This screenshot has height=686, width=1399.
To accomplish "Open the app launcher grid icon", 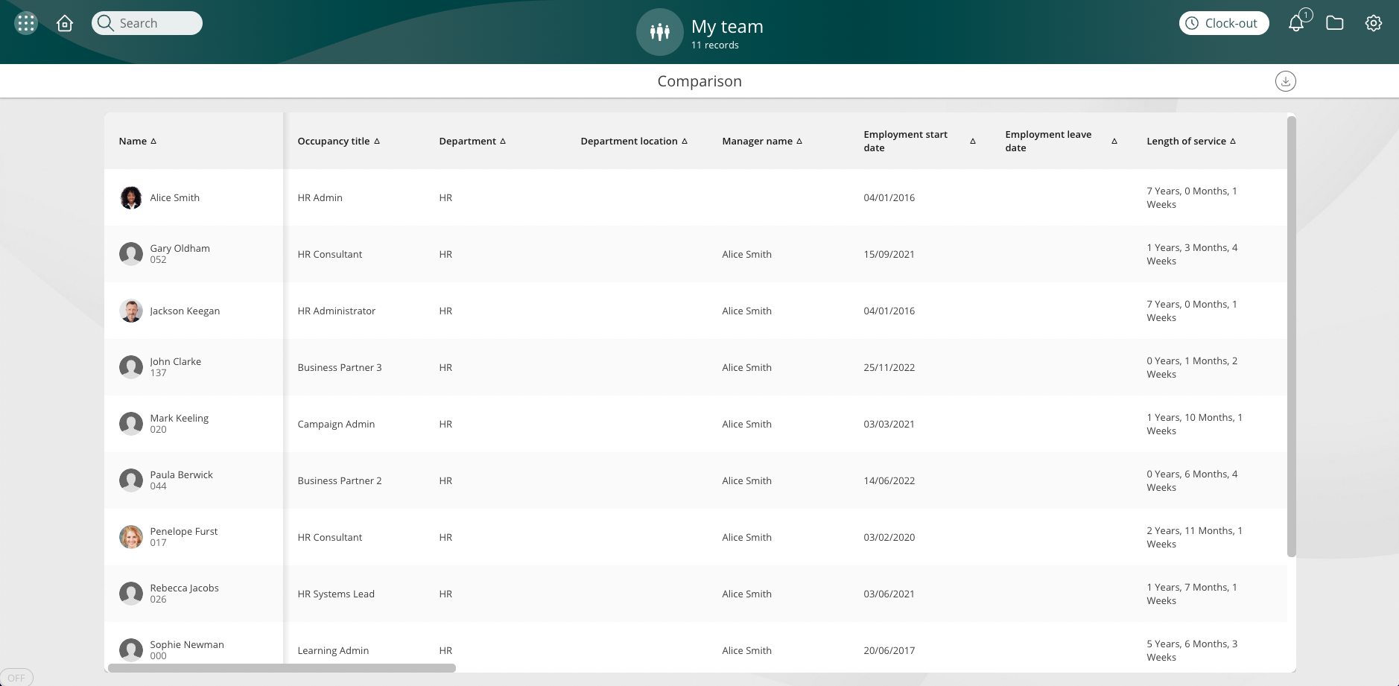I will coord(26,23).
